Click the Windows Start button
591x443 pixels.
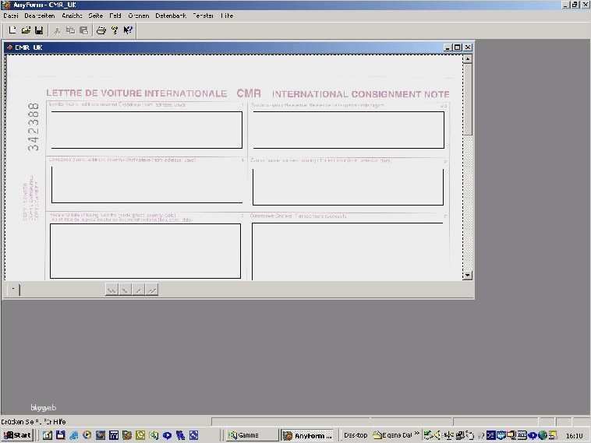click(17, 435)
